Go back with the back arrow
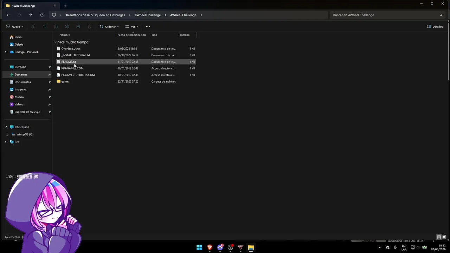Screen dimensions: 450x253 (x=8, y=15)
